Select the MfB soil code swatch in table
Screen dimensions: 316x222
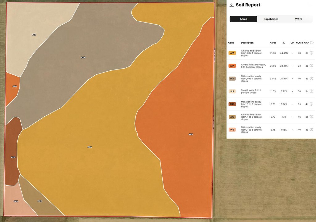pos(232,104)
